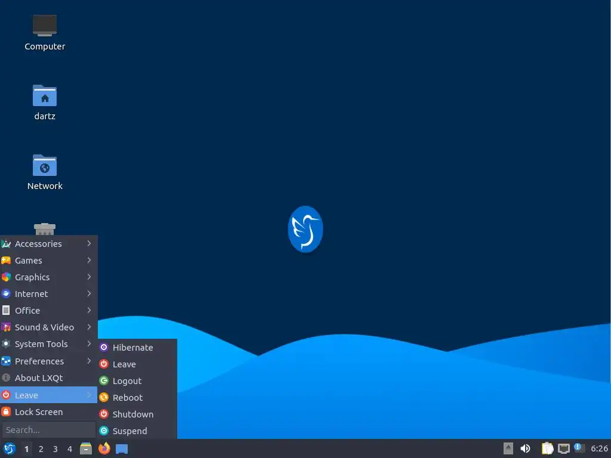This screenshot has width=611, height=458.
Task: Click the Hibernate purple icon
Action: click(x=104, y=347)
